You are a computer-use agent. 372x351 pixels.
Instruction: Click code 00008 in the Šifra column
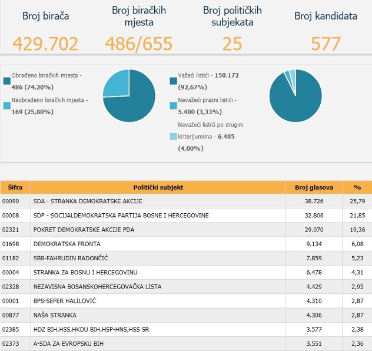pyautogui.click(x=11, y=216)
